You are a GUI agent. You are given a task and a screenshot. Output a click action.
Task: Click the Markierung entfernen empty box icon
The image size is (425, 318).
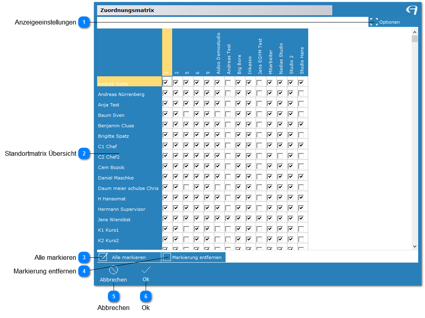point(167,257)
